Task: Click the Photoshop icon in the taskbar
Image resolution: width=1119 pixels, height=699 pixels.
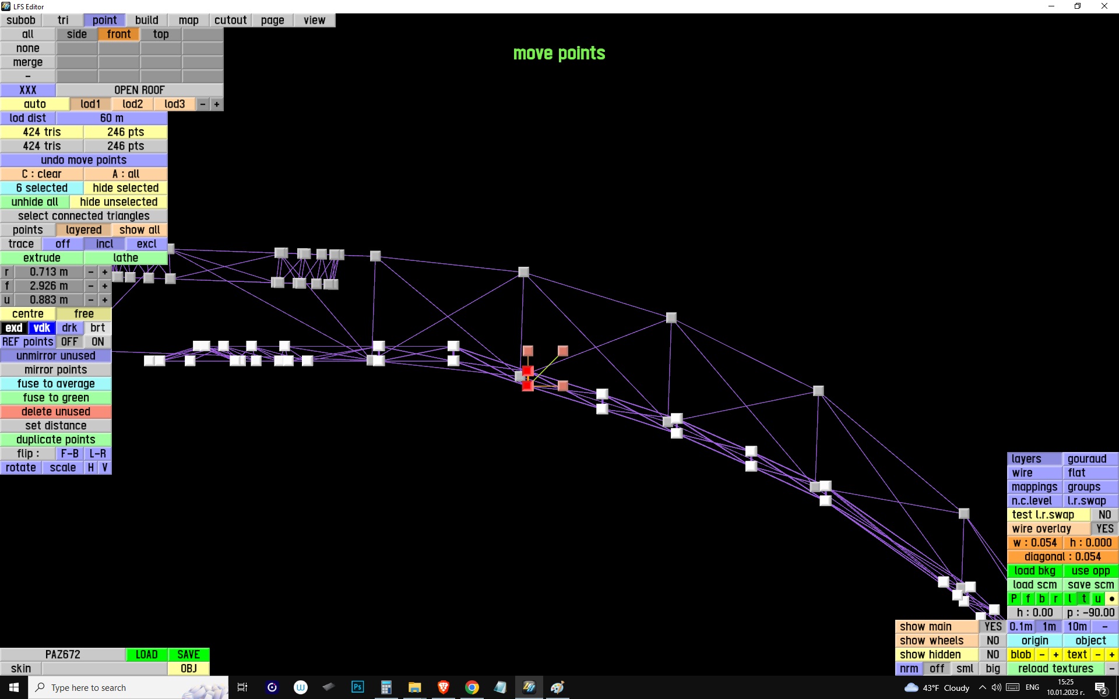Action: 357,687
